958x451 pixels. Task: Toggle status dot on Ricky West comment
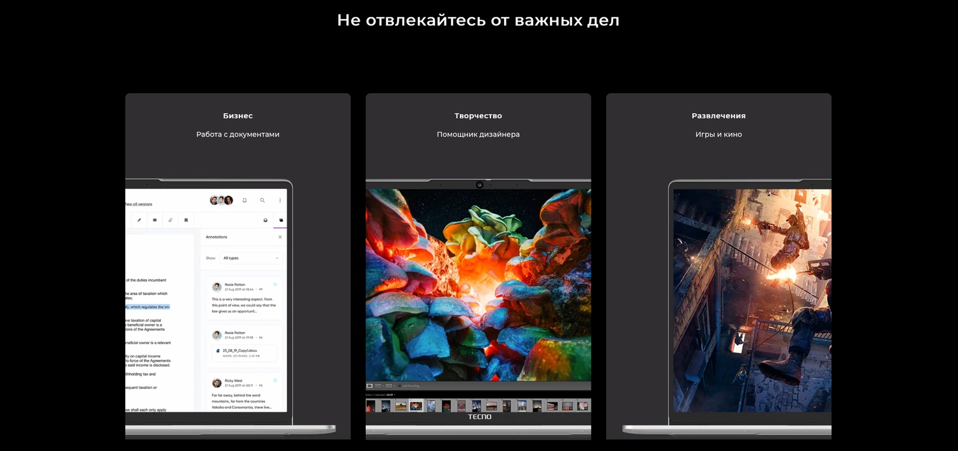click(x=275, y=381)
